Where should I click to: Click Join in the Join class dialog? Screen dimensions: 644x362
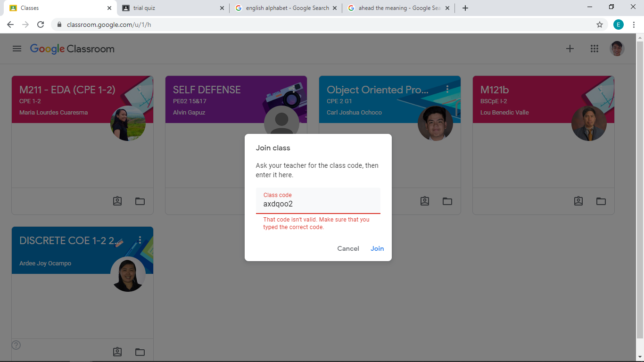377,248
